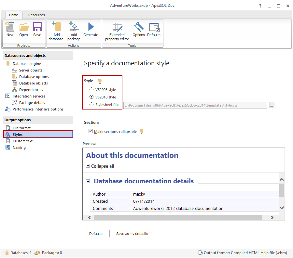Click the Custom text page icon
This screenshot has height=258, width=293.
click(x=8, y=141)
